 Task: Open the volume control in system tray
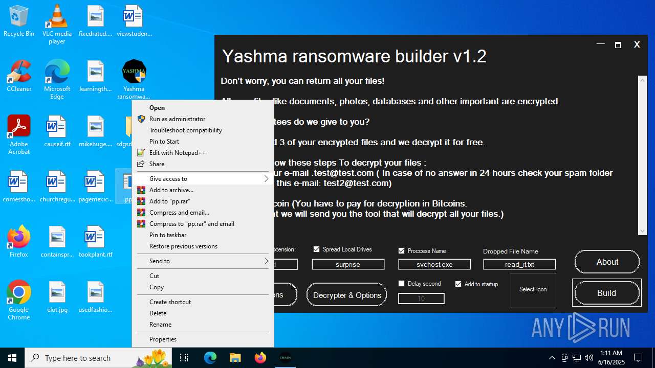[x=589, y=358]
